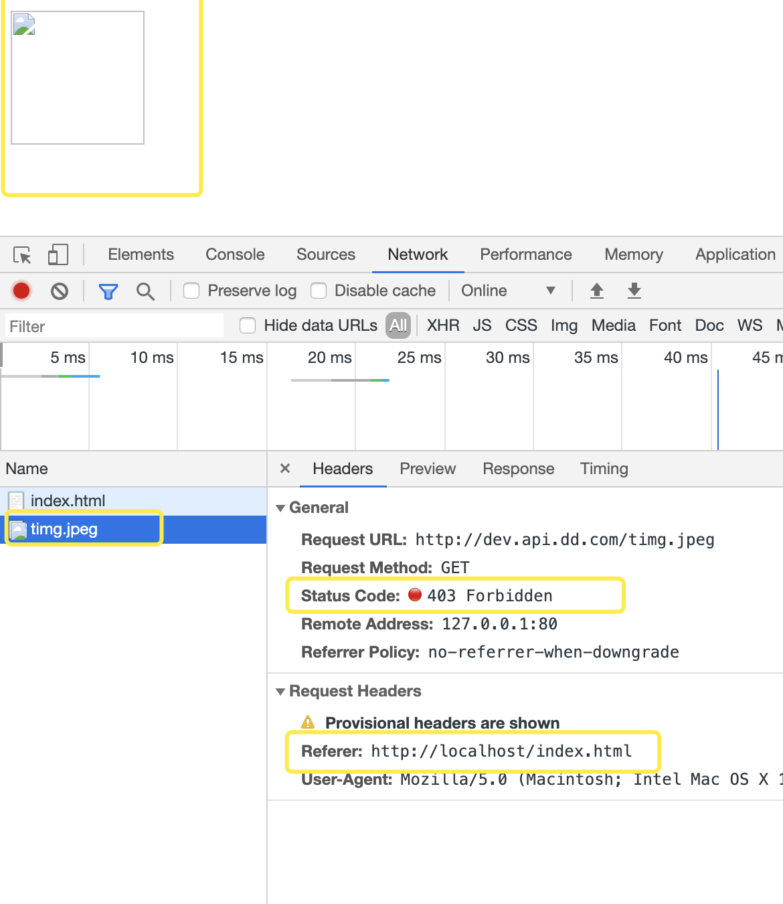Click the Referer header value
The image size is (783, 904).
(501, 751)
